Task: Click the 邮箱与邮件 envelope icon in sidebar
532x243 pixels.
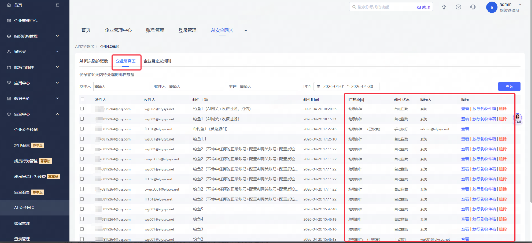Action: coord(9,67)
